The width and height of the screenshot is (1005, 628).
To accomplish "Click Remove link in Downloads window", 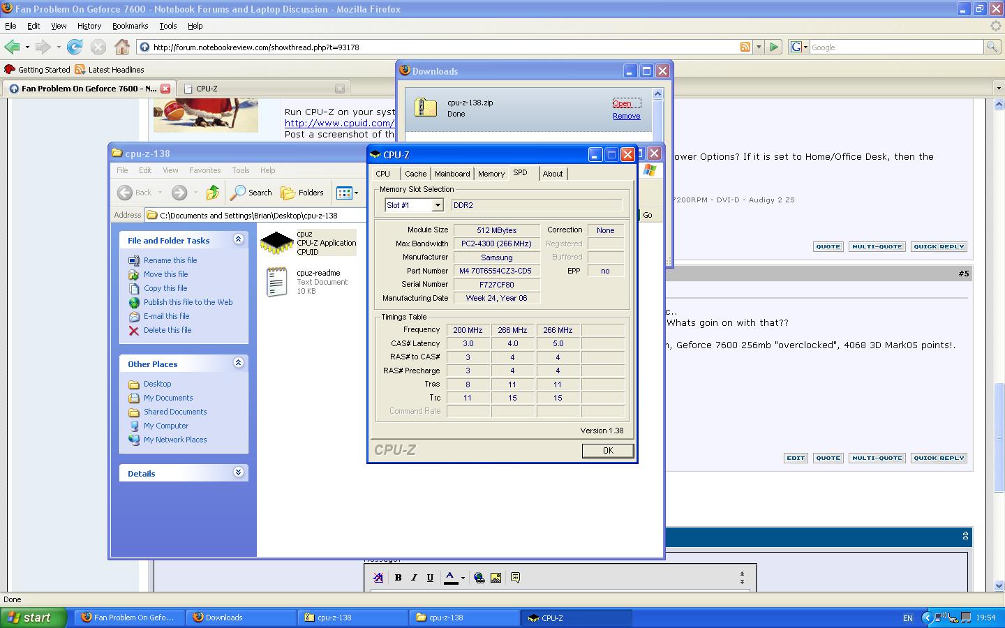I will click(x=626, y=117).
